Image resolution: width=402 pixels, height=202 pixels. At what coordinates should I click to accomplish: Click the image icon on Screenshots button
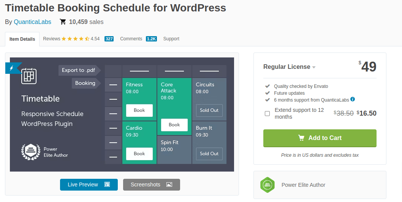click(x=169, y=185)
